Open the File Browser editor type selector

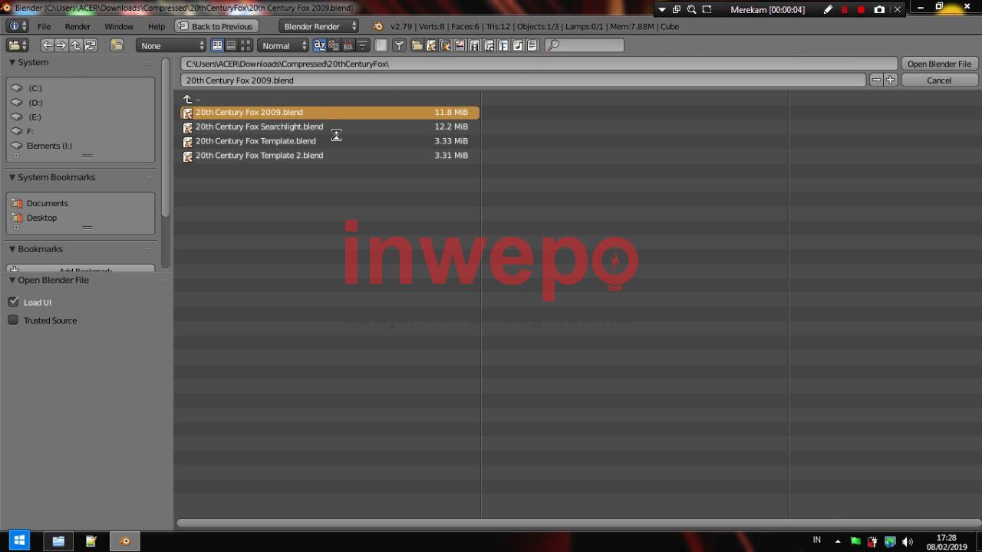coord(17,45)
